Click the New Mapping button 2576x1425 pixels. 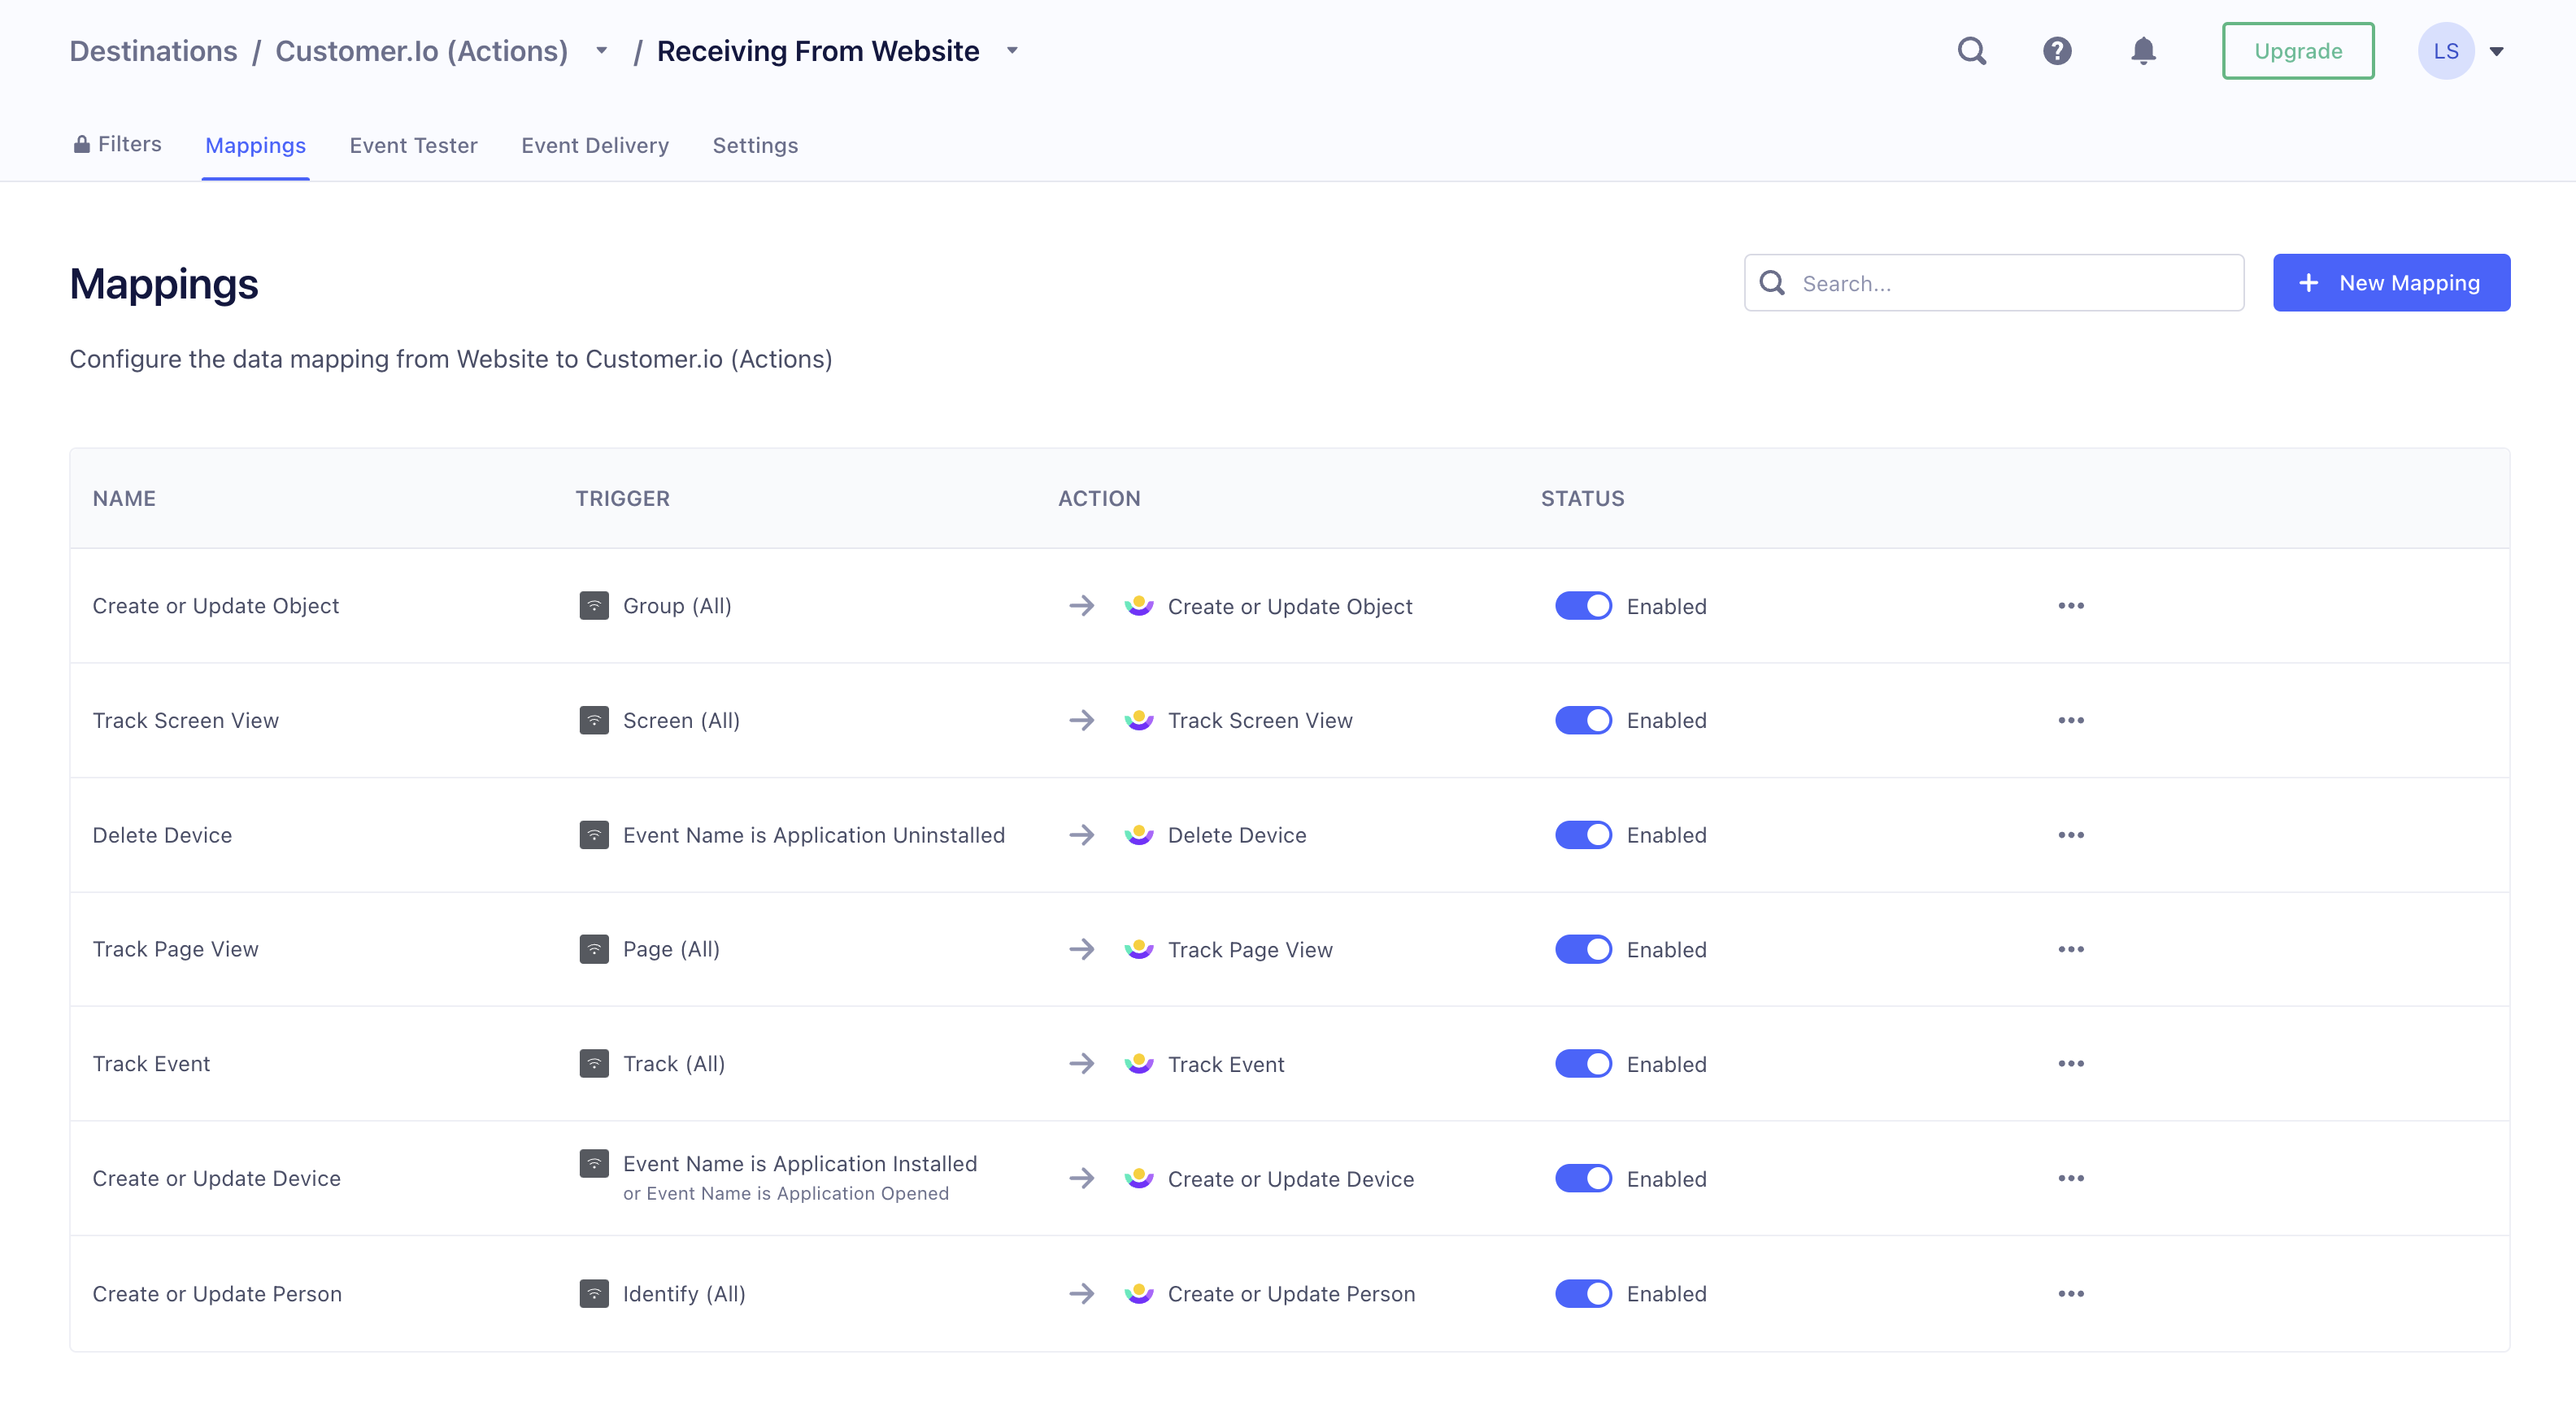(2391, 283)
